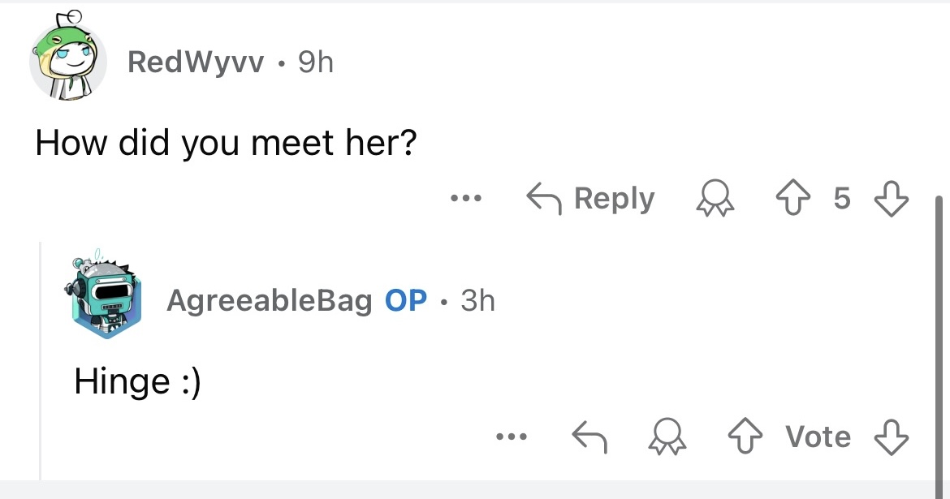Viewport: 950px width, 499px height.
Task: Click the 9h timestamp on RedWyvv's comment
Action: tap(316, 62)
